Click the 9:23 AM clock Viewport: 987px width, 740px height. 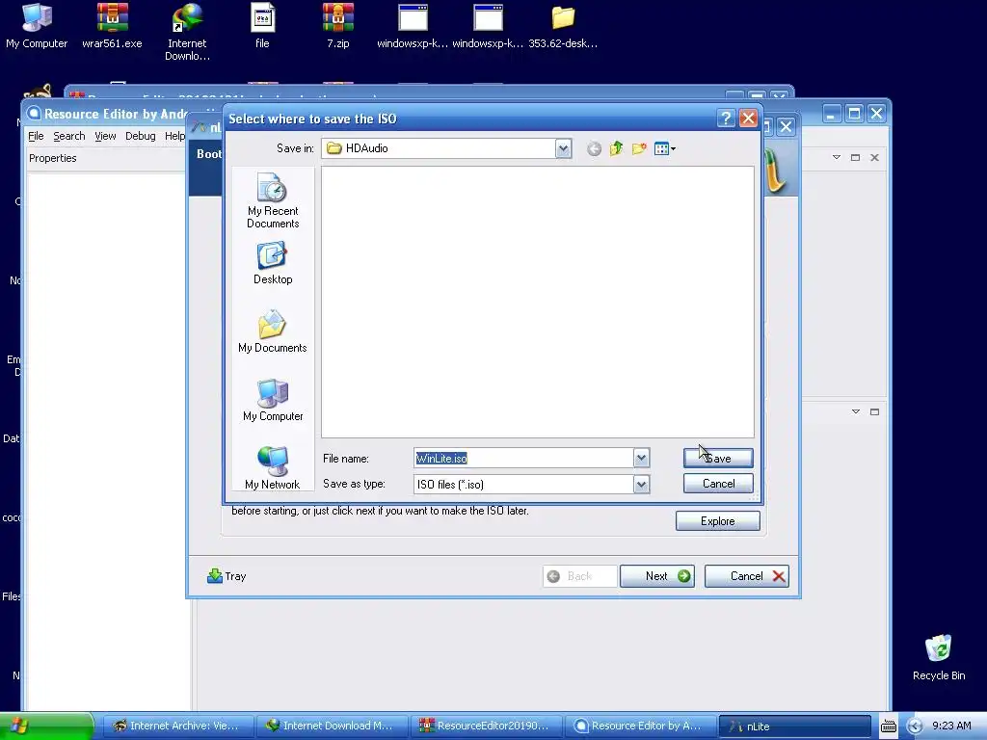951,727
